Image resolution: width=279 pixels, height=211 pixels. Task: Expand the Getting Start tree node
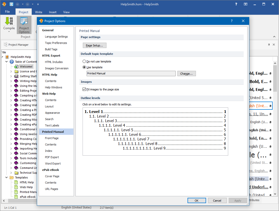(x=11, y=76)
